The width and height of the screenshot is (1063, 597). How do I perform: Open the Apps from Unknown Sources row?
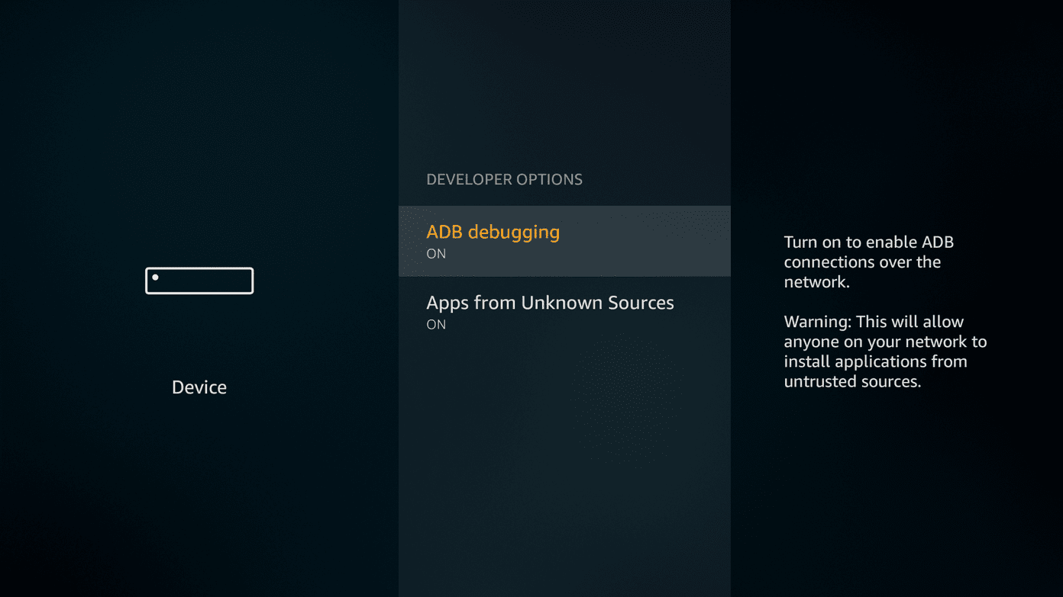tap(564, 312)
